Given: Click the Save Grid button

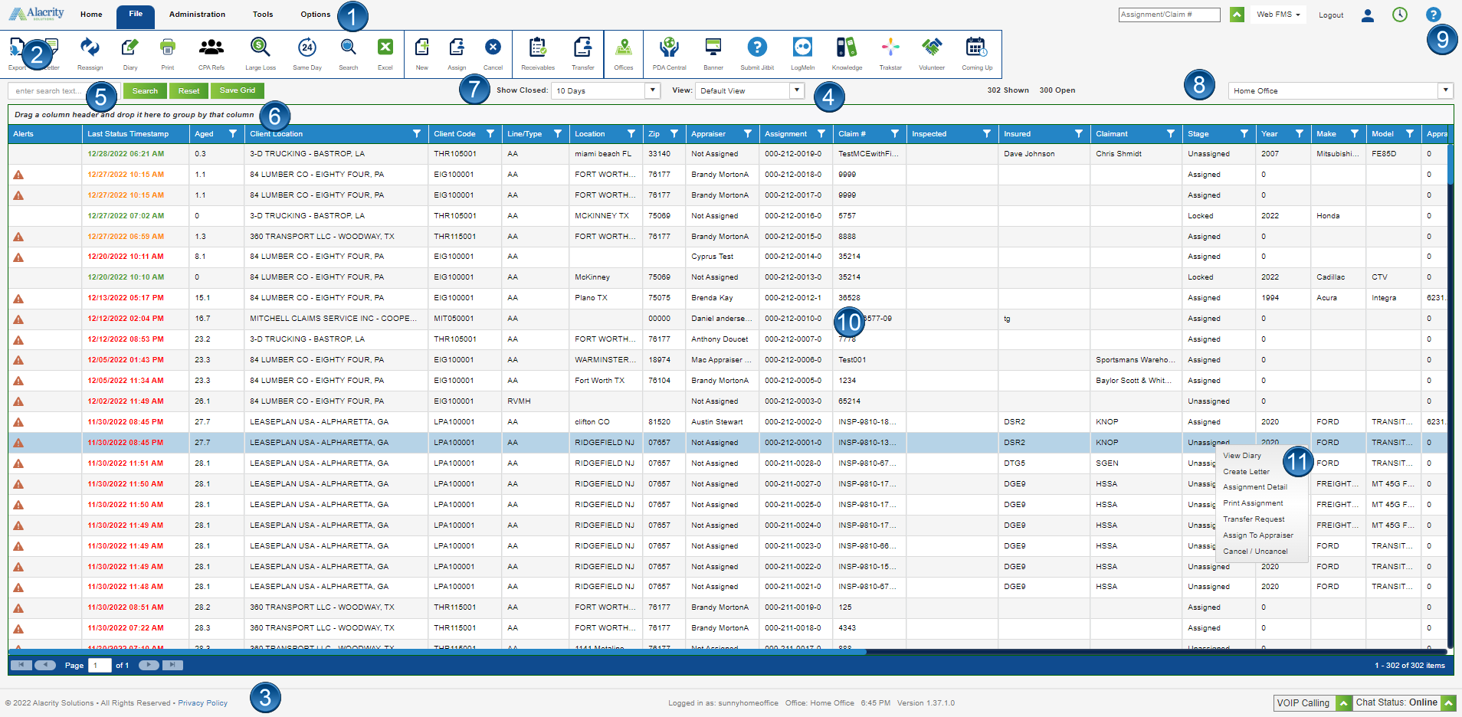Looking at the screenshot, I should 238,90.
